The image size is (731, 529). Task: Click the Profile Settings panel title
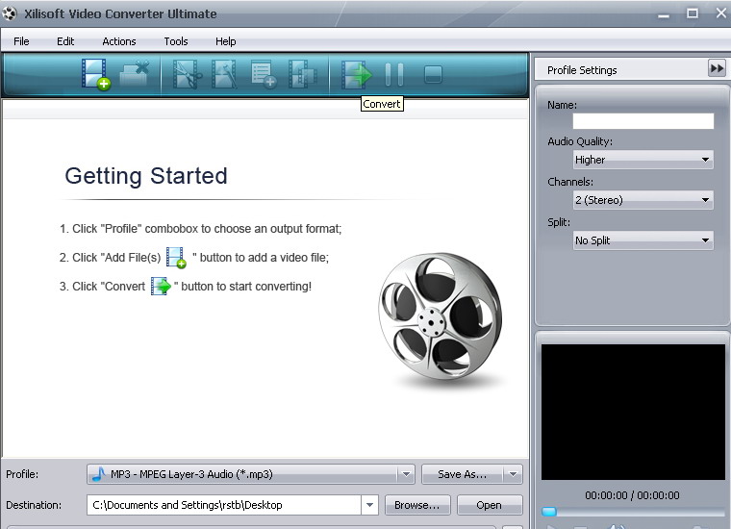[582, 70]
